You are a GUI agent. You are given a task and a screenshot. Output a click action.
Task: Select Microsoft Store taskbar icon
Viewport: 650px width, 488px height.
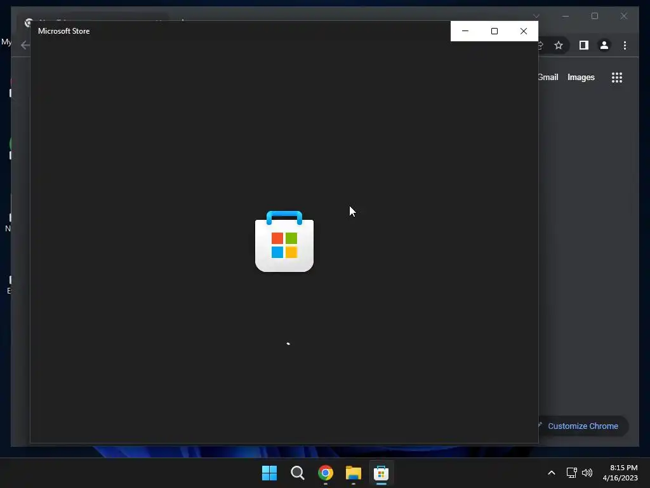pyautogui.click(x=381, y=473)
